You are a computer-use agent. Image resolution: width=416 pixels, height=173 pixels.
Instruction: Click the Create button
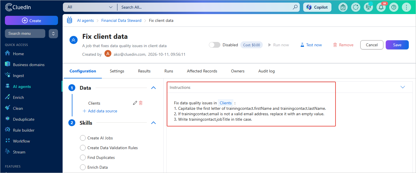31,20
